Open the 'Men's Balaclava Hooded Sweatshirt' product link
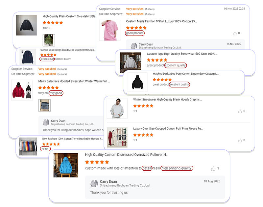Image resolution: width=263 pixels, height=207 pixels. [x=74, y=81]
